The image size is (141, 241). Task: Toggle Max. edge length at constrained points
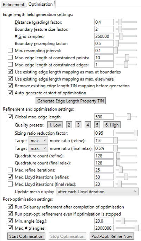[10, 58]
